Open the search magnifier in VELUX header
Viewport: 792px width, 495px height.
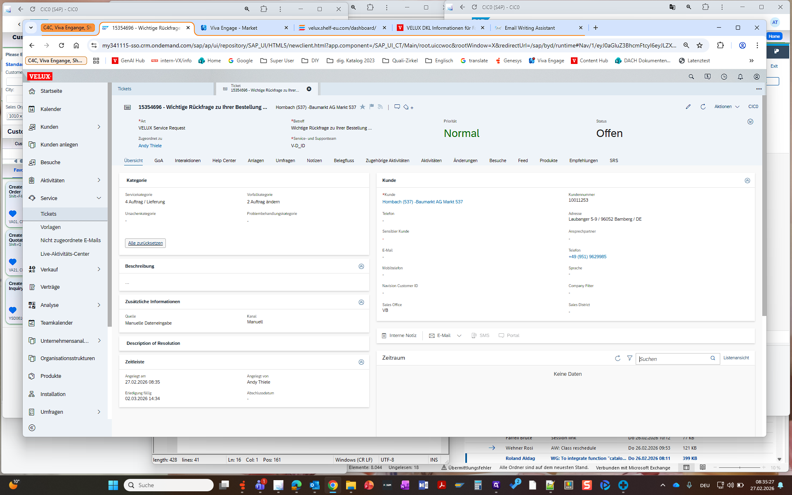point(691,77)
